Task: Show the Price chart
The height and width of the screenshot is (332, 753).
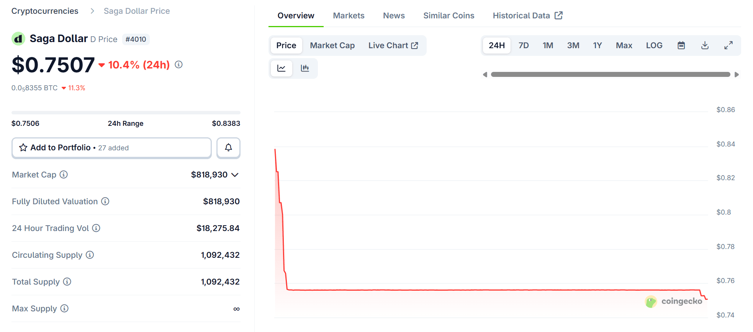Action: [x=286, y=46]
